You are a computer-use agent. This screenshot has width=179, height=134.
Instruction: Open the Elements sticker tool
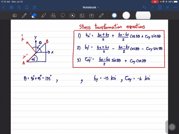(x=72, y=16)
